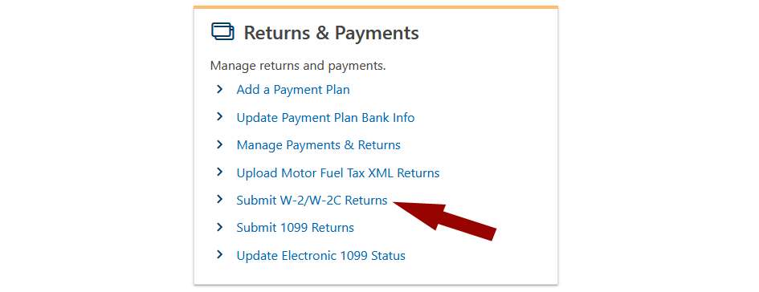This screenshot has width=759, height=292.
Task: Click the orange bar atop the card
Action: [x=376, y=7]
